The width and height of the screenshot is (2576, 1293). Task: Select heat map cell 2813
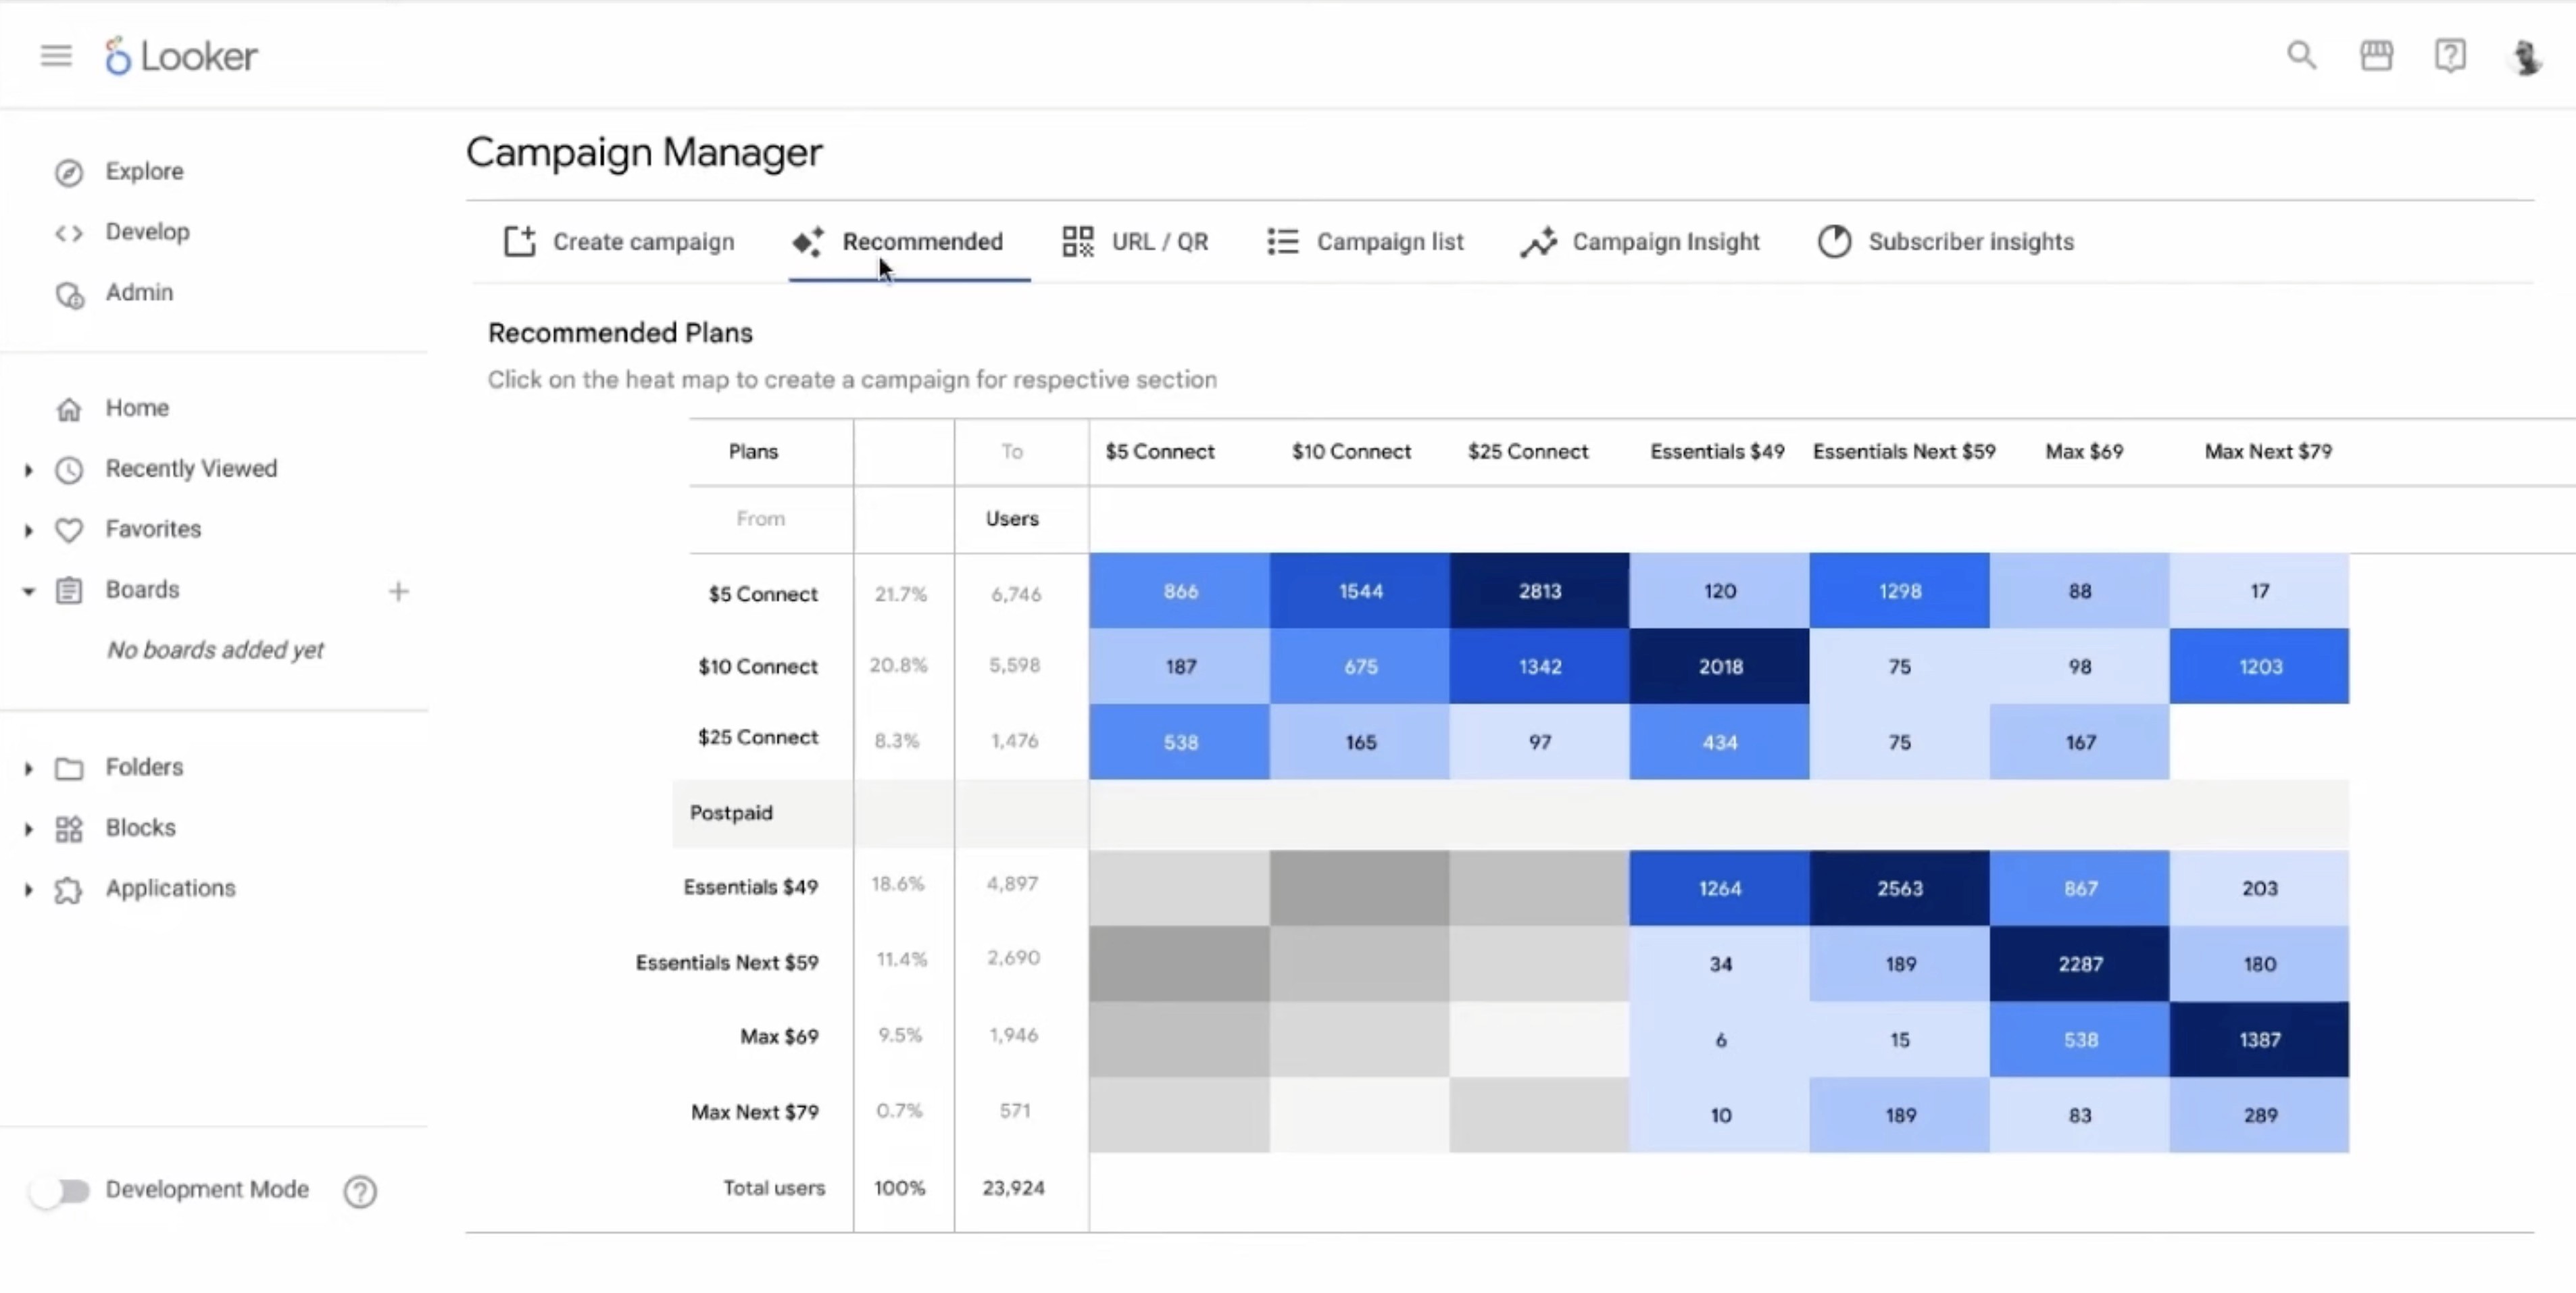coord(1539,591)
